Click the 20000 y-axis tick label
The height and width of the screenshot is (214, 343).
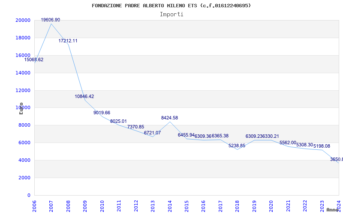[x=23, y=20]
